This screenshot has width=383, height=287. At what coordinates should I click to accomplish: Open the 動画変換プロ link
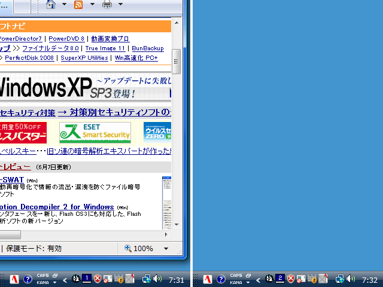[x=110, y=39]
